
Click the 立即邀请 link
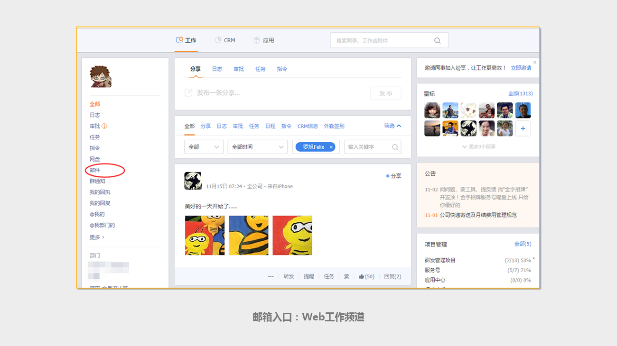pyautogui.click(x=521, y=68)
